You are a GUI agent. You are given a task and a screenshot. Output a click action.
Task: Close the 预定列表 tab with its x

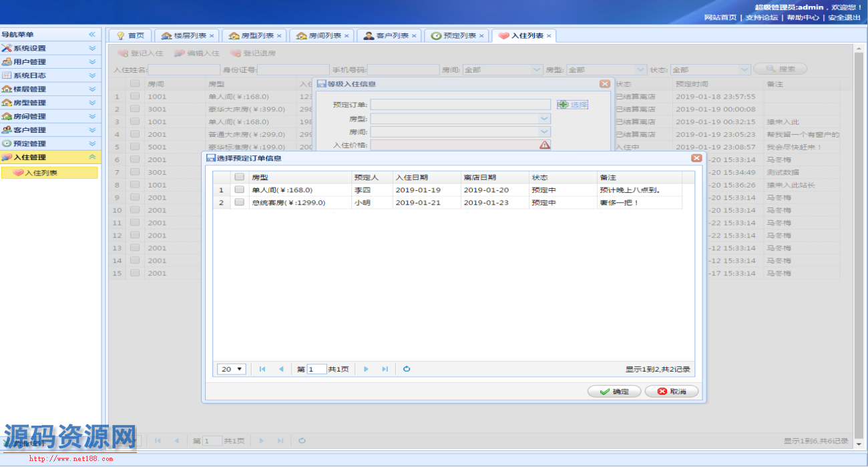[481, 36]
